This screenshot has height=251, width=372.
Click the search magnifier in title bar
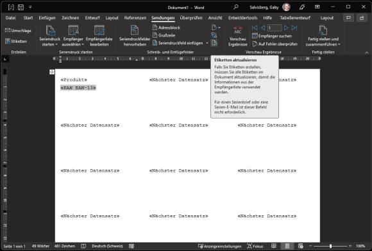pos(236,7)
